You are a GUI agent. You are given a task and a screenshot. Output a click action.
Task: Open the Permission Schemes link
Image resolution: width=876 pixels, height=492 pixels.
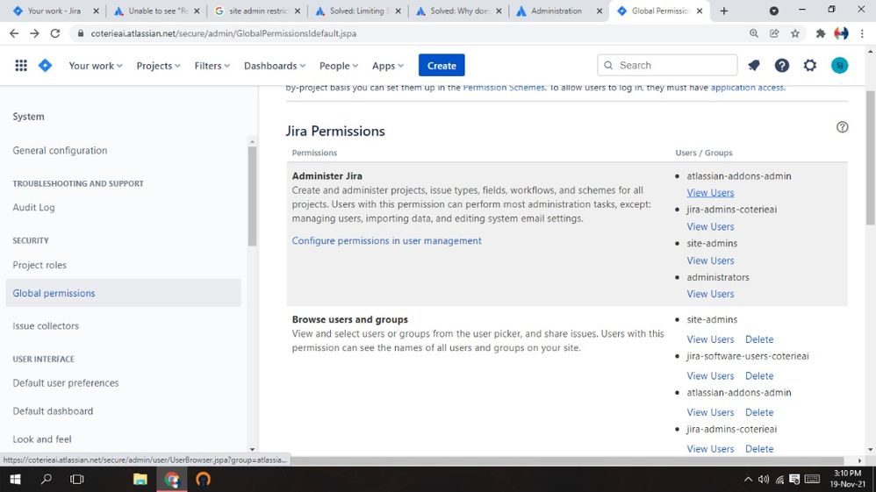tap(504, 88)
